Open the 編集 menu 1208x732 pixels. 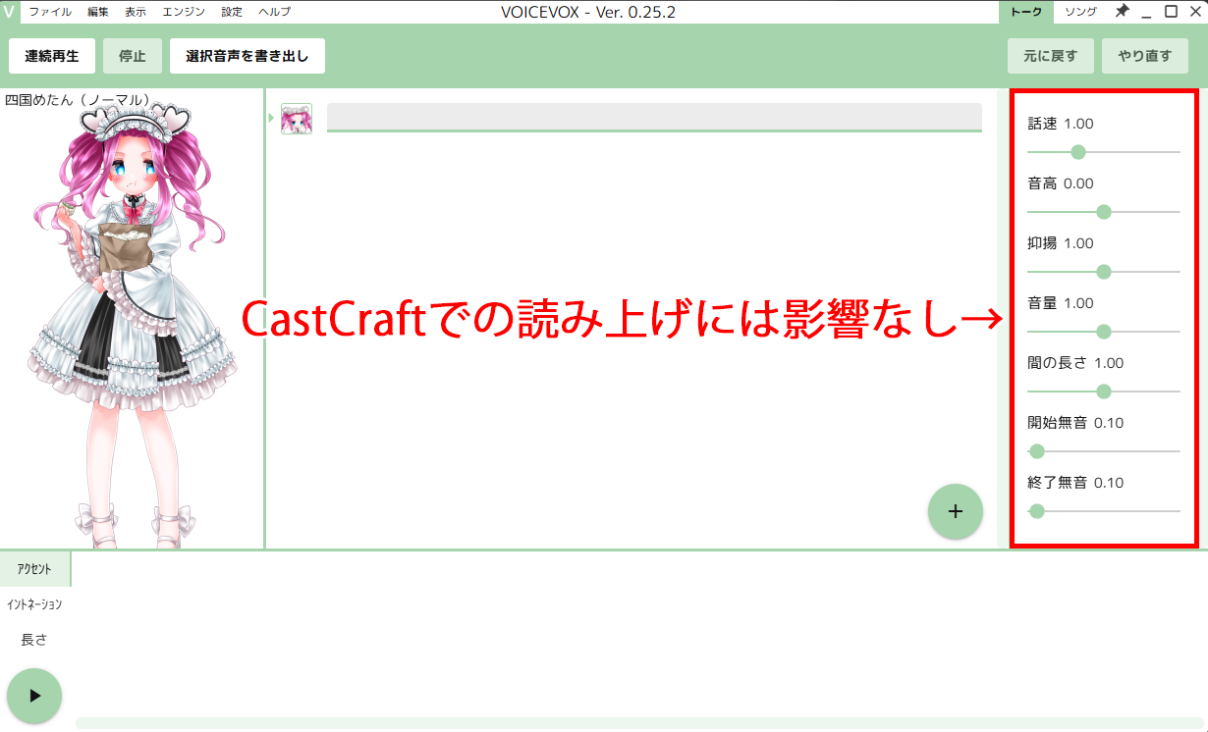(x=98, y=12)
